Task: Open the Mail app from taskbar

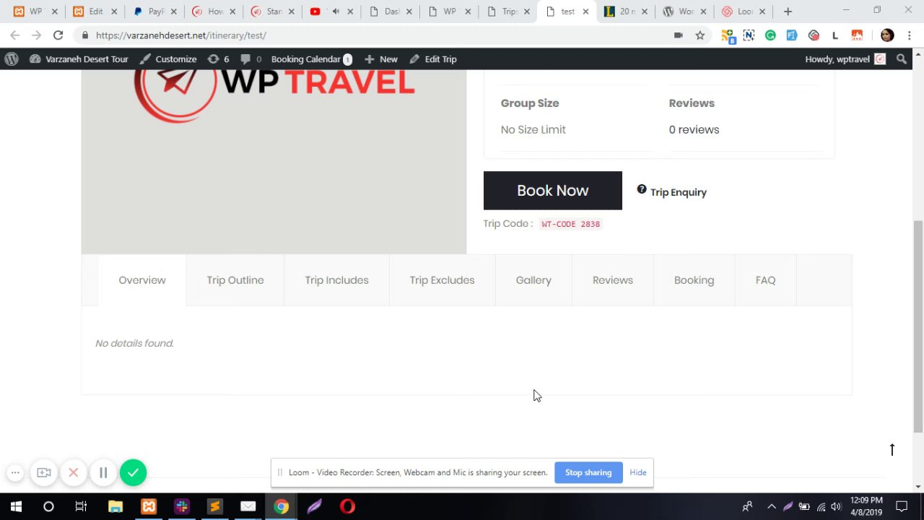Action: (248, 506)
